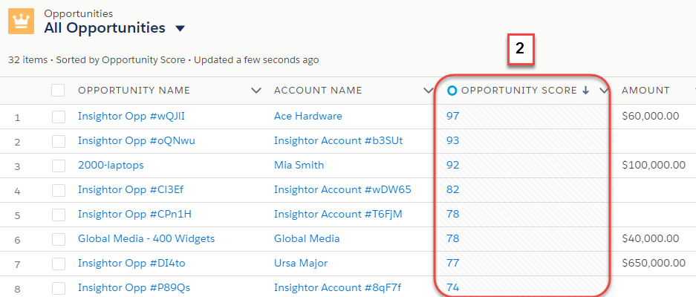Toggle the select-all checkbox in header

58,91
